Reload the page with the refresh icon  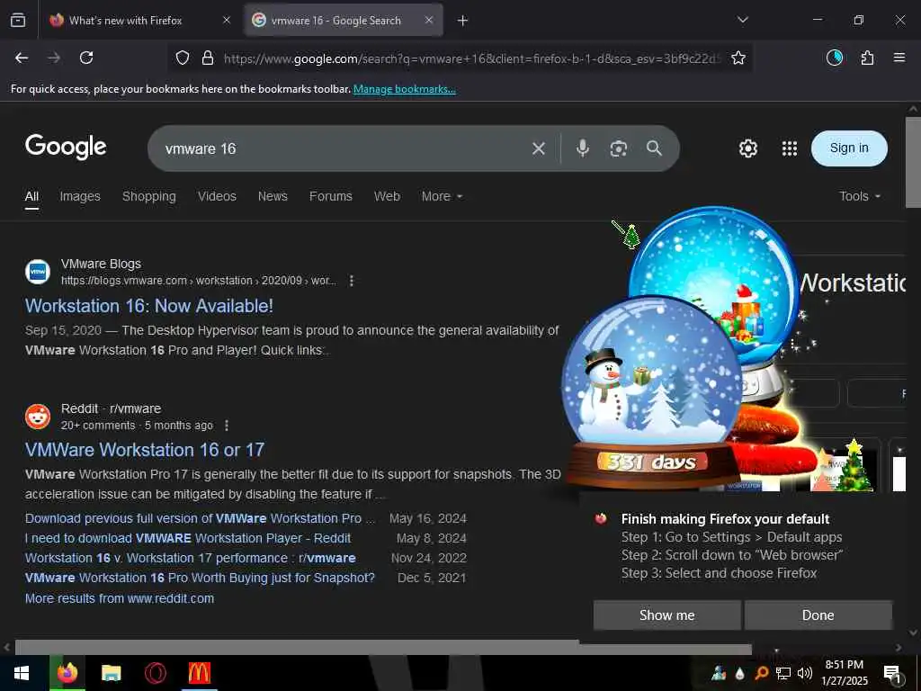click(x=86, y=58)
